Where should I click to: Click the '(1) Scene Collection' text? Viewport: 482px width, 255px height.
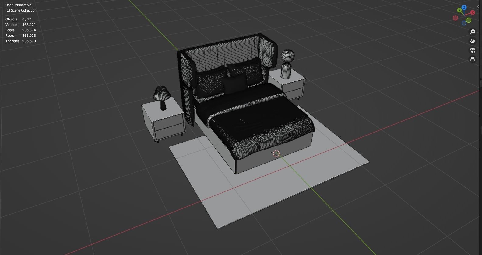coord(21,10)
